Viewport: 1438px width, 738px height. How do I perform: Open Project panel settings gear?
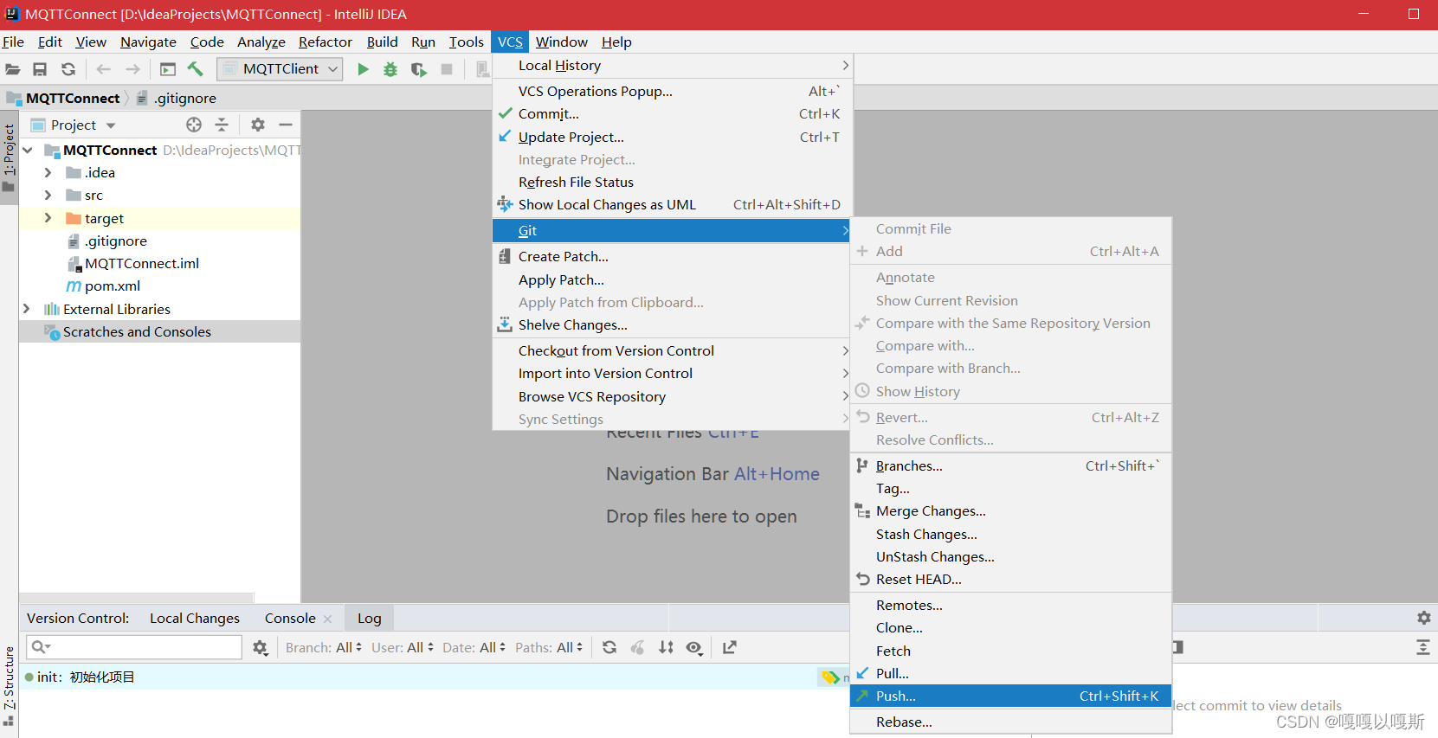pos(258,125)
